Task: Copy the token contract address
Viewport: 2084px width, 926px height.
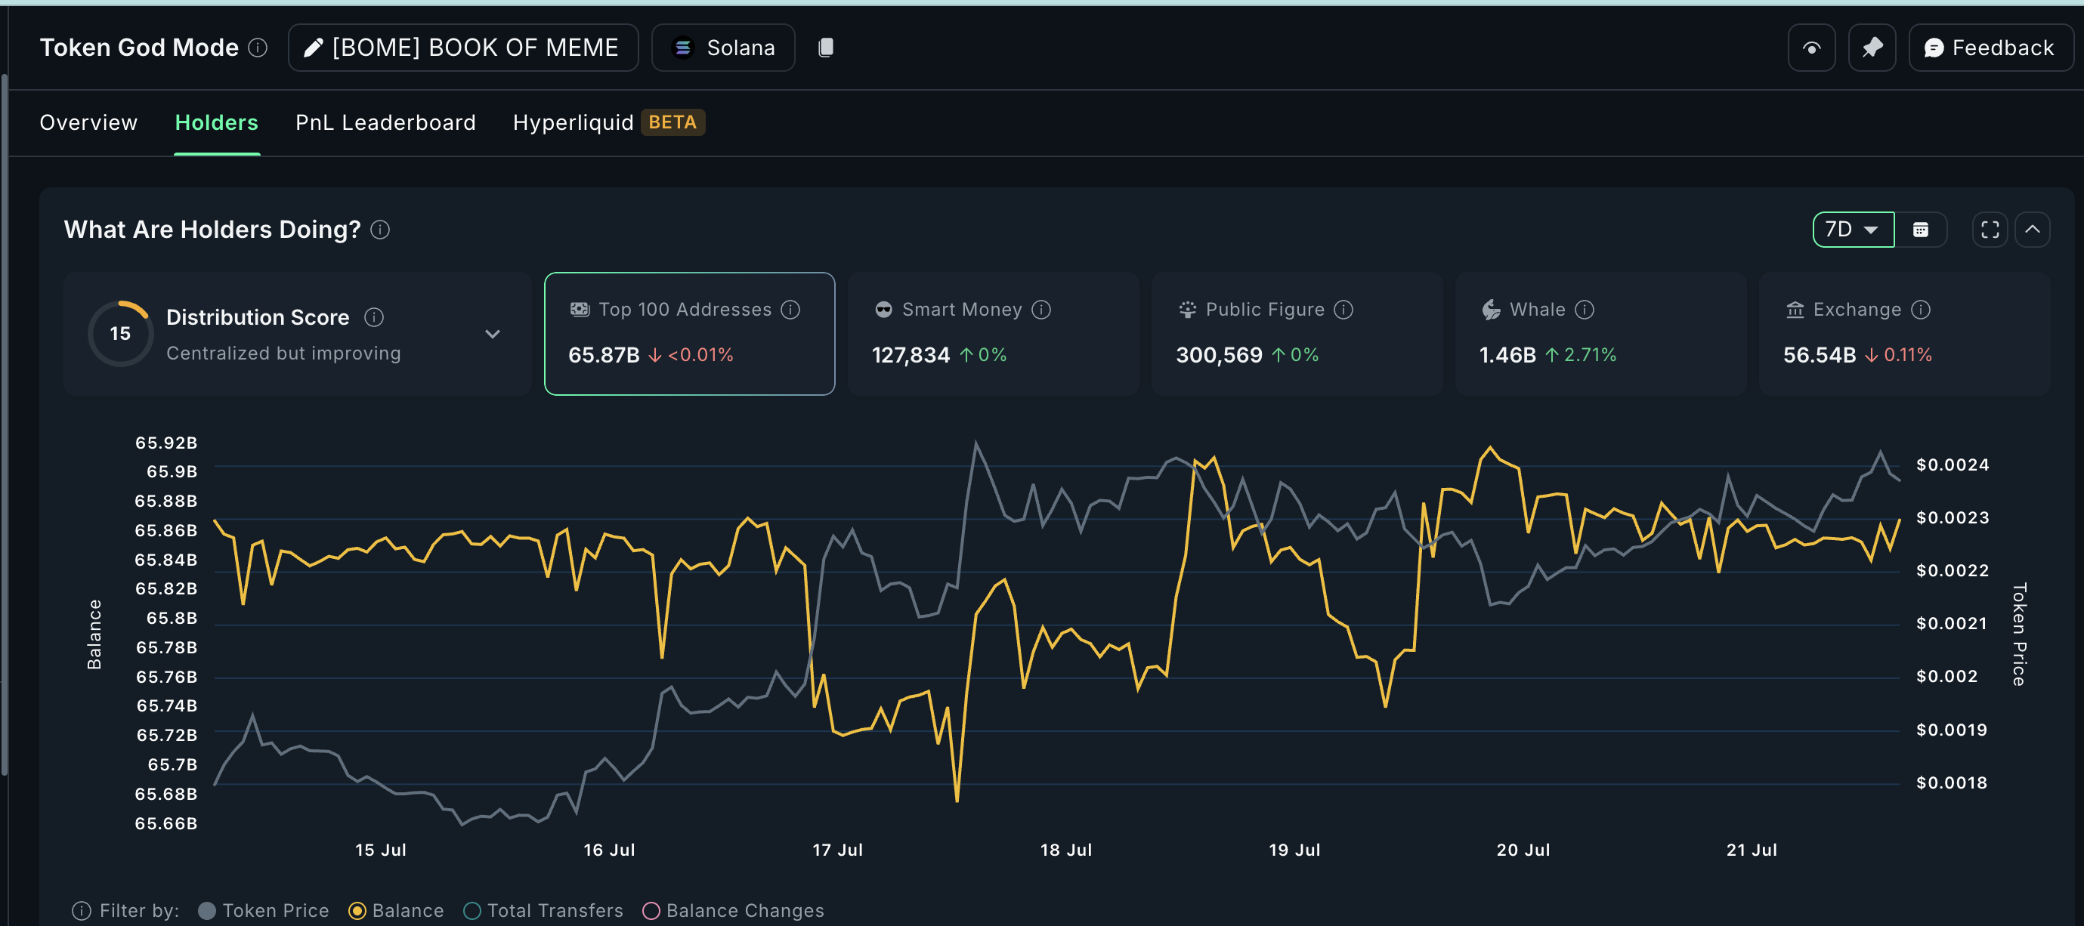Action: tap(826, 47)
